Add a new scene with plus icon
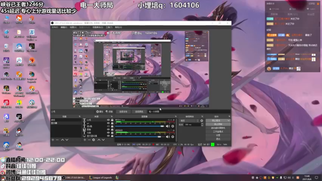322x181 pixels. click(x=53, y=140)
